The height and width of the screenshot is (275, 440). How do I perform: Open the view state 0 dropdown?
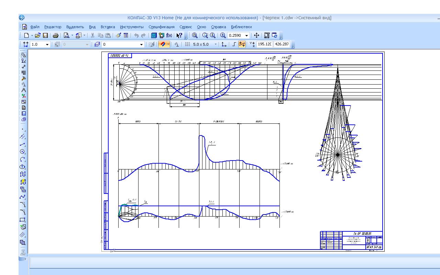(87, 44)
